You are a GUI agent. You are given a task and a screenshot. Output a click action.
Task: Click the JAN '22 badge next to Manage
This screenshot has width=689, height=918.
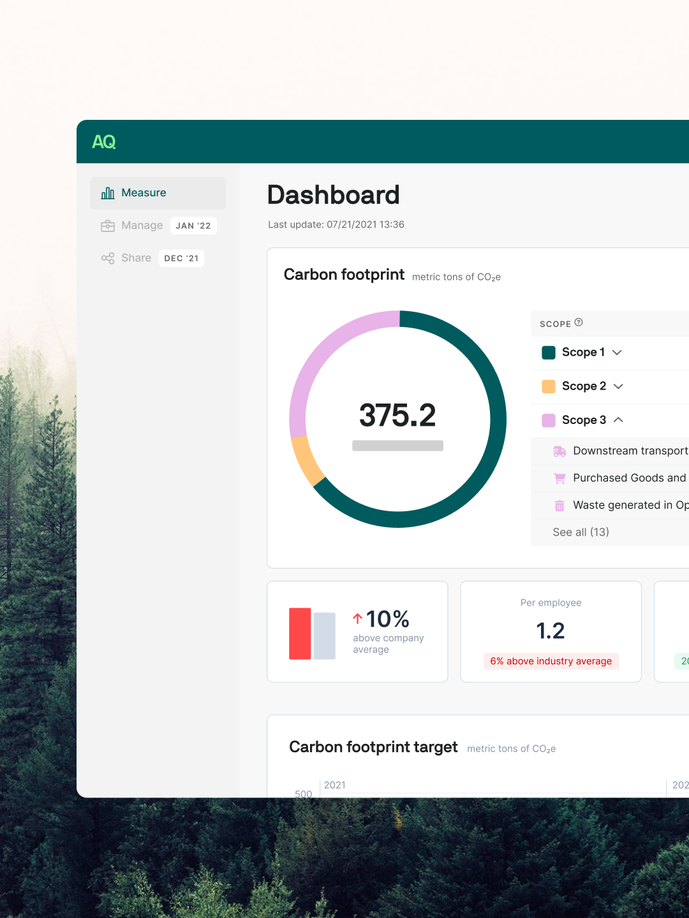click(193, 226)
